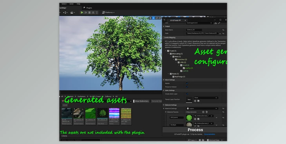Open Parent Layer Function None dropdown

206,98
